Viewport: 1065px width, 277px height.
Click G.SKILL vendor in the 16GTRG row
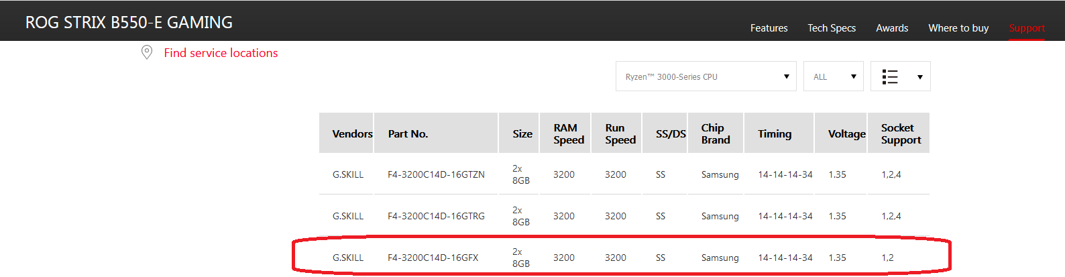click(348, 216)
